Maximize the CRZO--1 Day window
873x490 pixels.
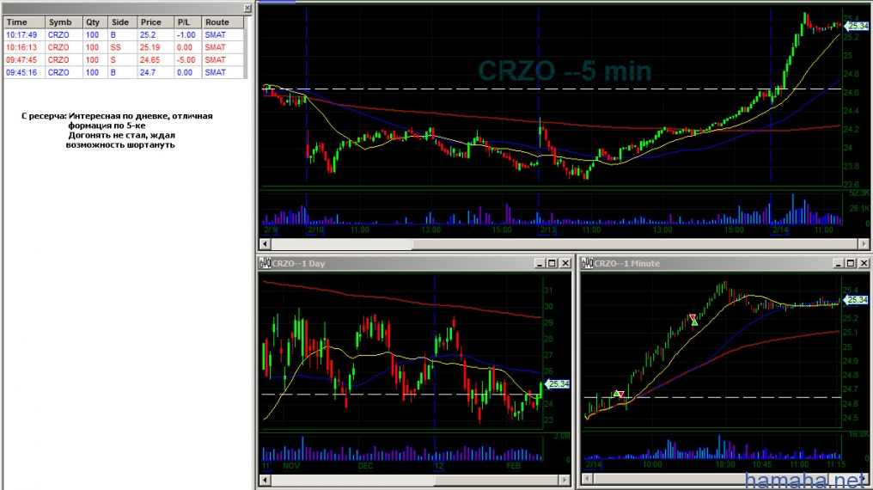pos(552,263)
